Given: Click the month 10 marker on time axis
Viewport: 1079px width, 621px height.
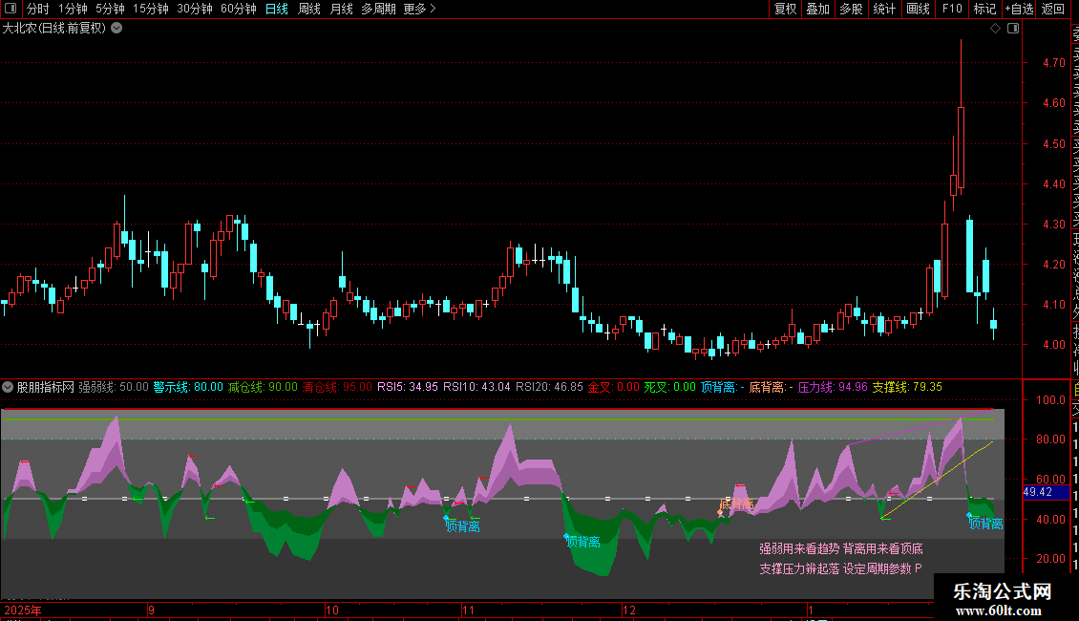Looking at the screenshot, I should (x=331, y=610).
